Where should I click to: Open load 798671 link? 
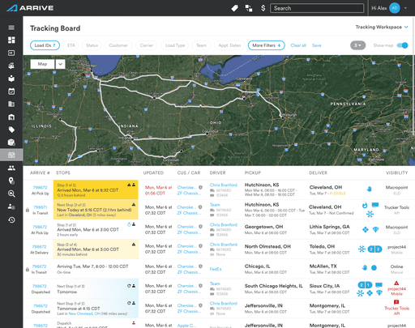point(41,207)
